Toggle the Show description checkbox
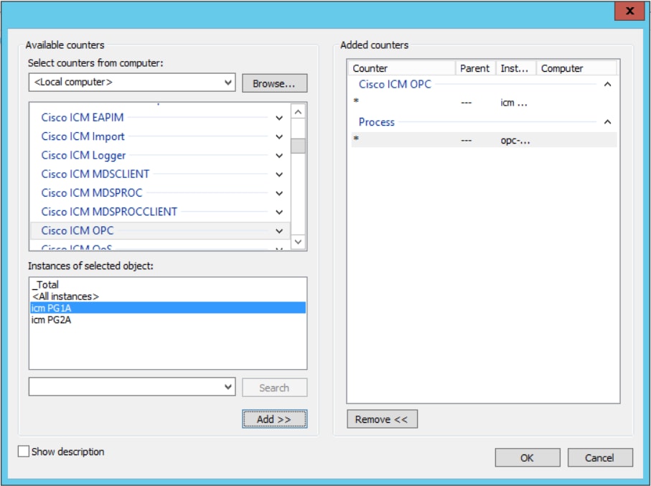651x486 pixels. [x=24, y=452]
